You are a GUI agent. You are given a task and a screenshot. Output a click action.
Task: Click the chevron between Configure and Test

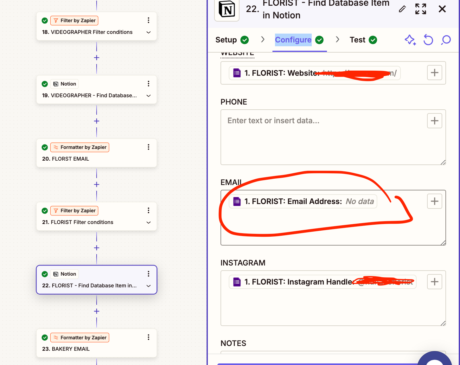pos(337,39)
